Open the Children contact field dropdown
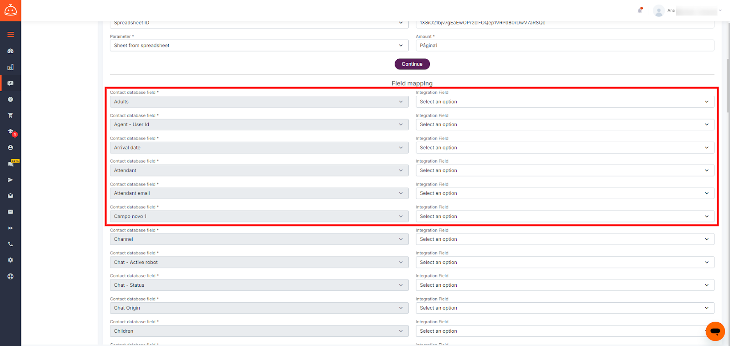This screenshot has height=346, width=730. tap(259, 331)
